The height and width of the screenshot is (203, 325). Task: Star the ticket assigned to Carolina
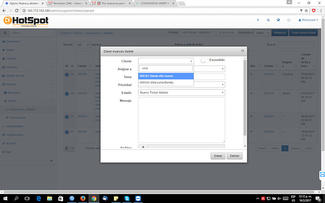[x=251, y=74]
